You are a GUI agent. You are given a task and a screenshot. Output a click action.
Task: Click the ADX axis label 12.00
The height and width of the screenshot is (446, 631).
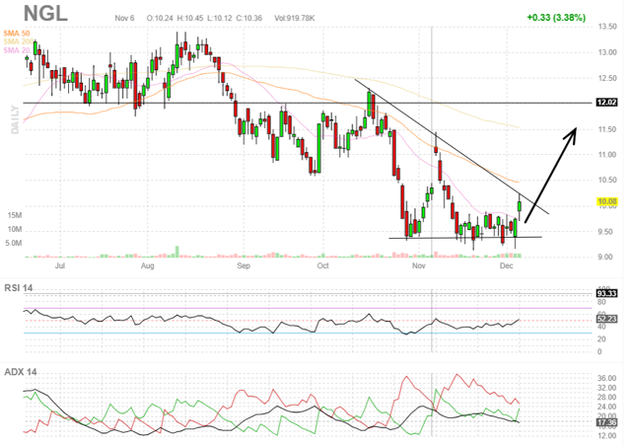[x=607, y=436]
